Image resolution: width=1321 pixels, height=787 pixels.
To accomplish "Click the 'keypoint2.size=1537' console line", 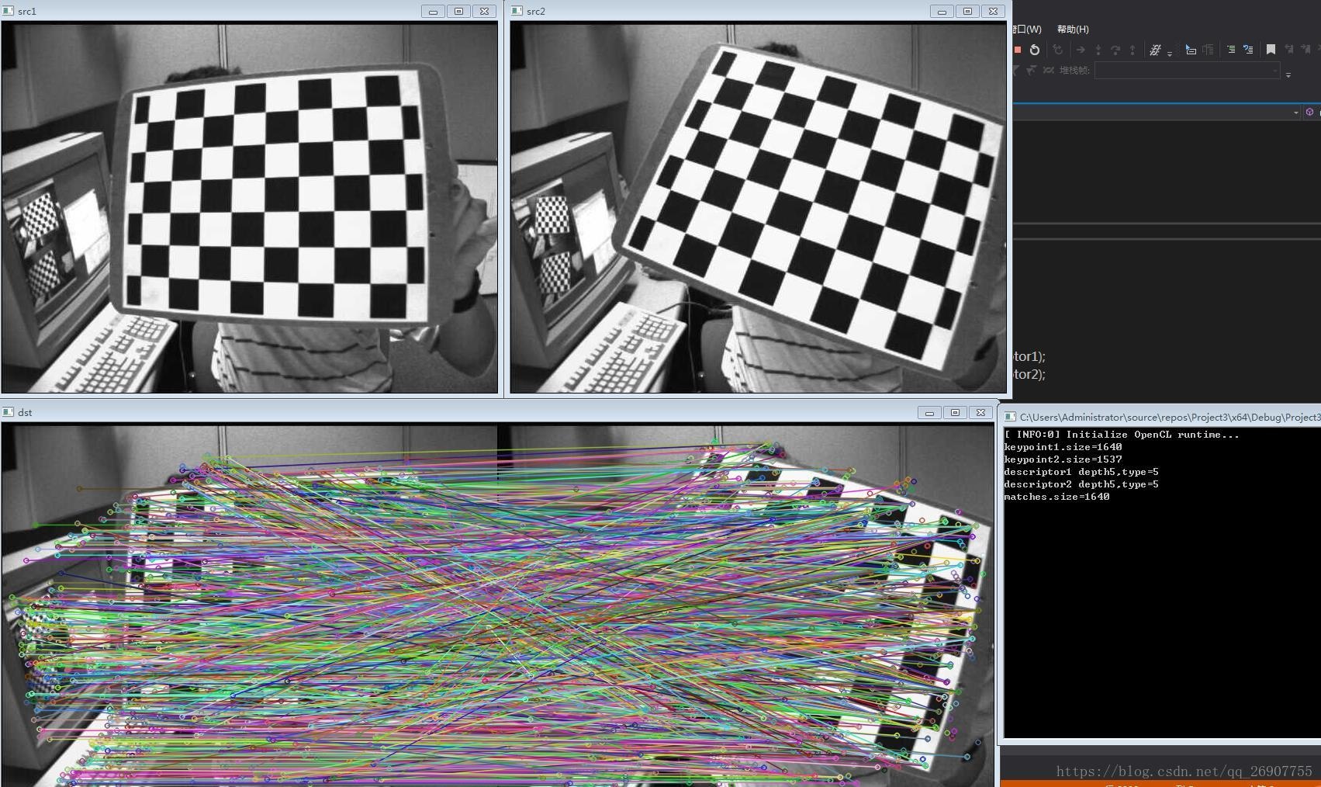I will [x=1063, y=459].
